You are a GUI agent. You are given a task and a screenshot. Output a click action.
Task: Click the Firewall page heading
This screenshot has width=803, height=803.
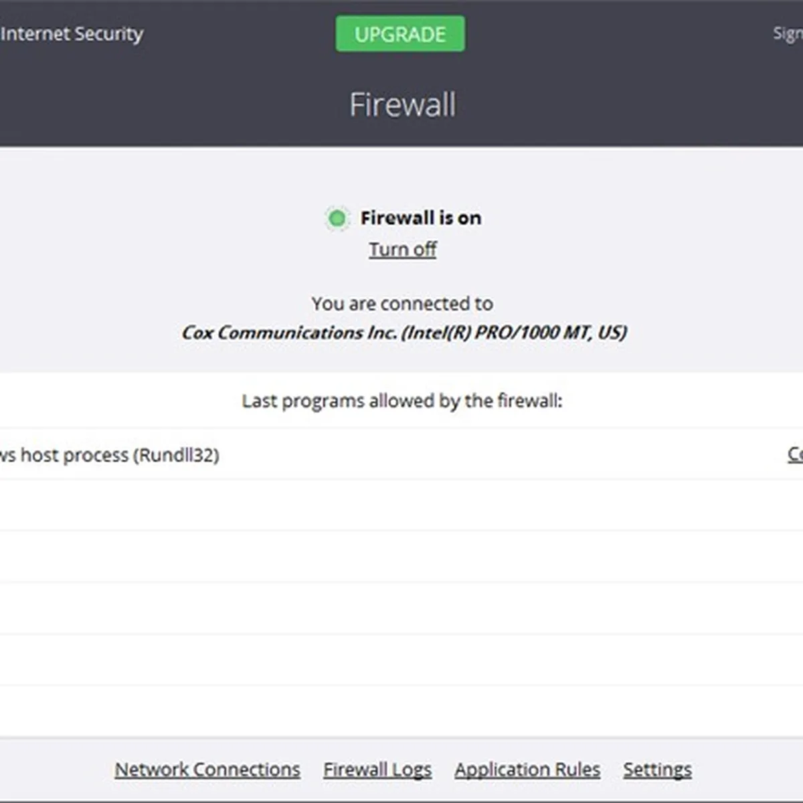[x=402, y=105]
